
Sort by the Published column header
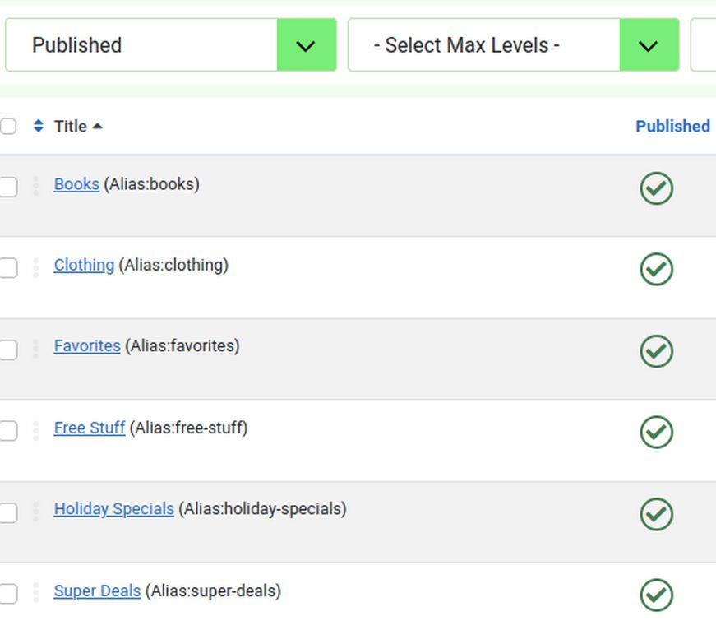click(672, 127)
